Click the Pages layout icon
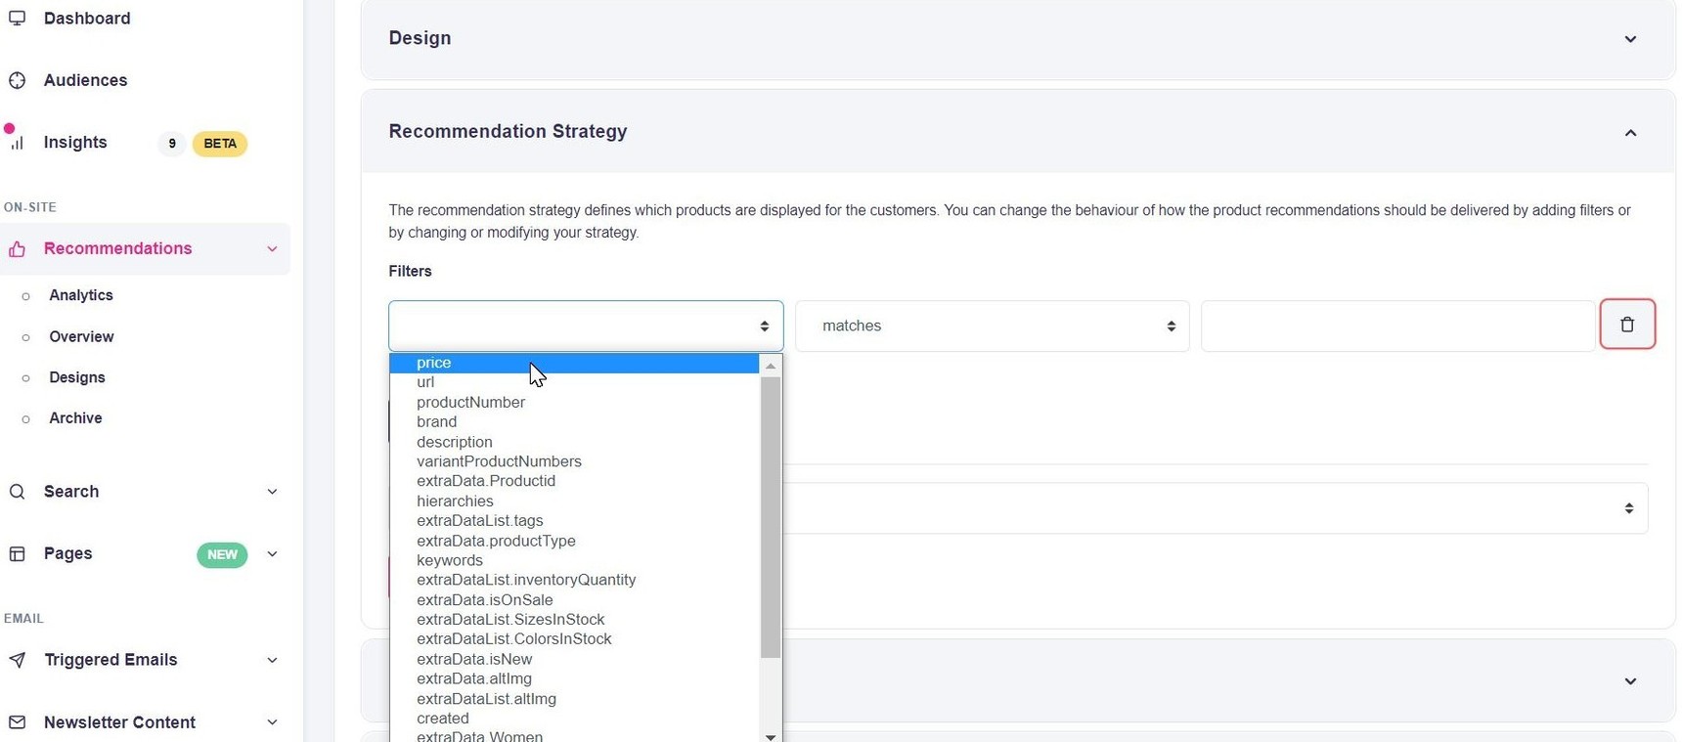The image size is (1682, 742). [x=18, y=554]
